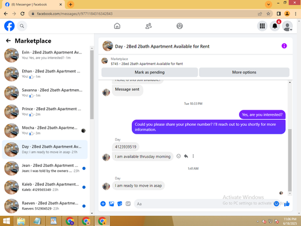Click the reply arrow beside thrusday message
This screenshot has width=301, height=226.
click(186, 156)
